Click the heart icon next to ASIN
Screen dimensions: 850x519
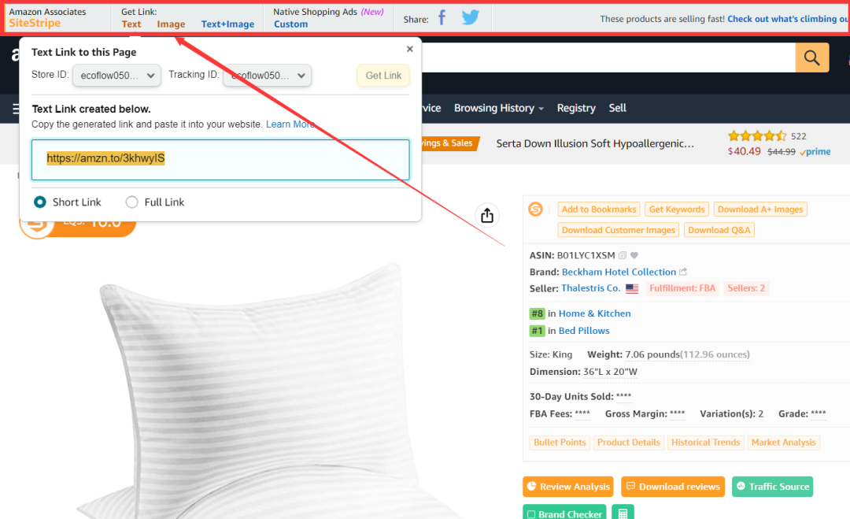pyautogui.click(x=634, y=255)
